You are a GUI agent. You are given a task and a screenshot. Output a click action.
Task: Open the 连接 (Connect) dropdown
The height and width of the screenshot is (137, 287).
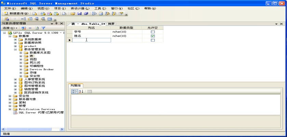point(10,28)
